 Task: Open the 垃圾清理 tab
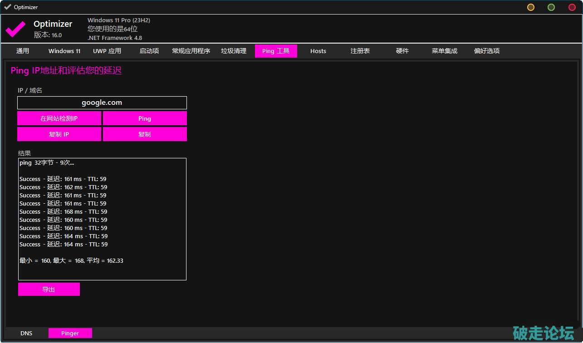pos(234,51)
